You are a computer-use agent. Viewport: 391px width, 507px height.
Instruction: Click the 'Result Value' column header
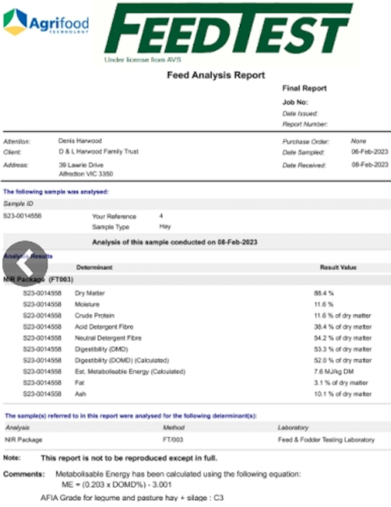pos(338,267)
